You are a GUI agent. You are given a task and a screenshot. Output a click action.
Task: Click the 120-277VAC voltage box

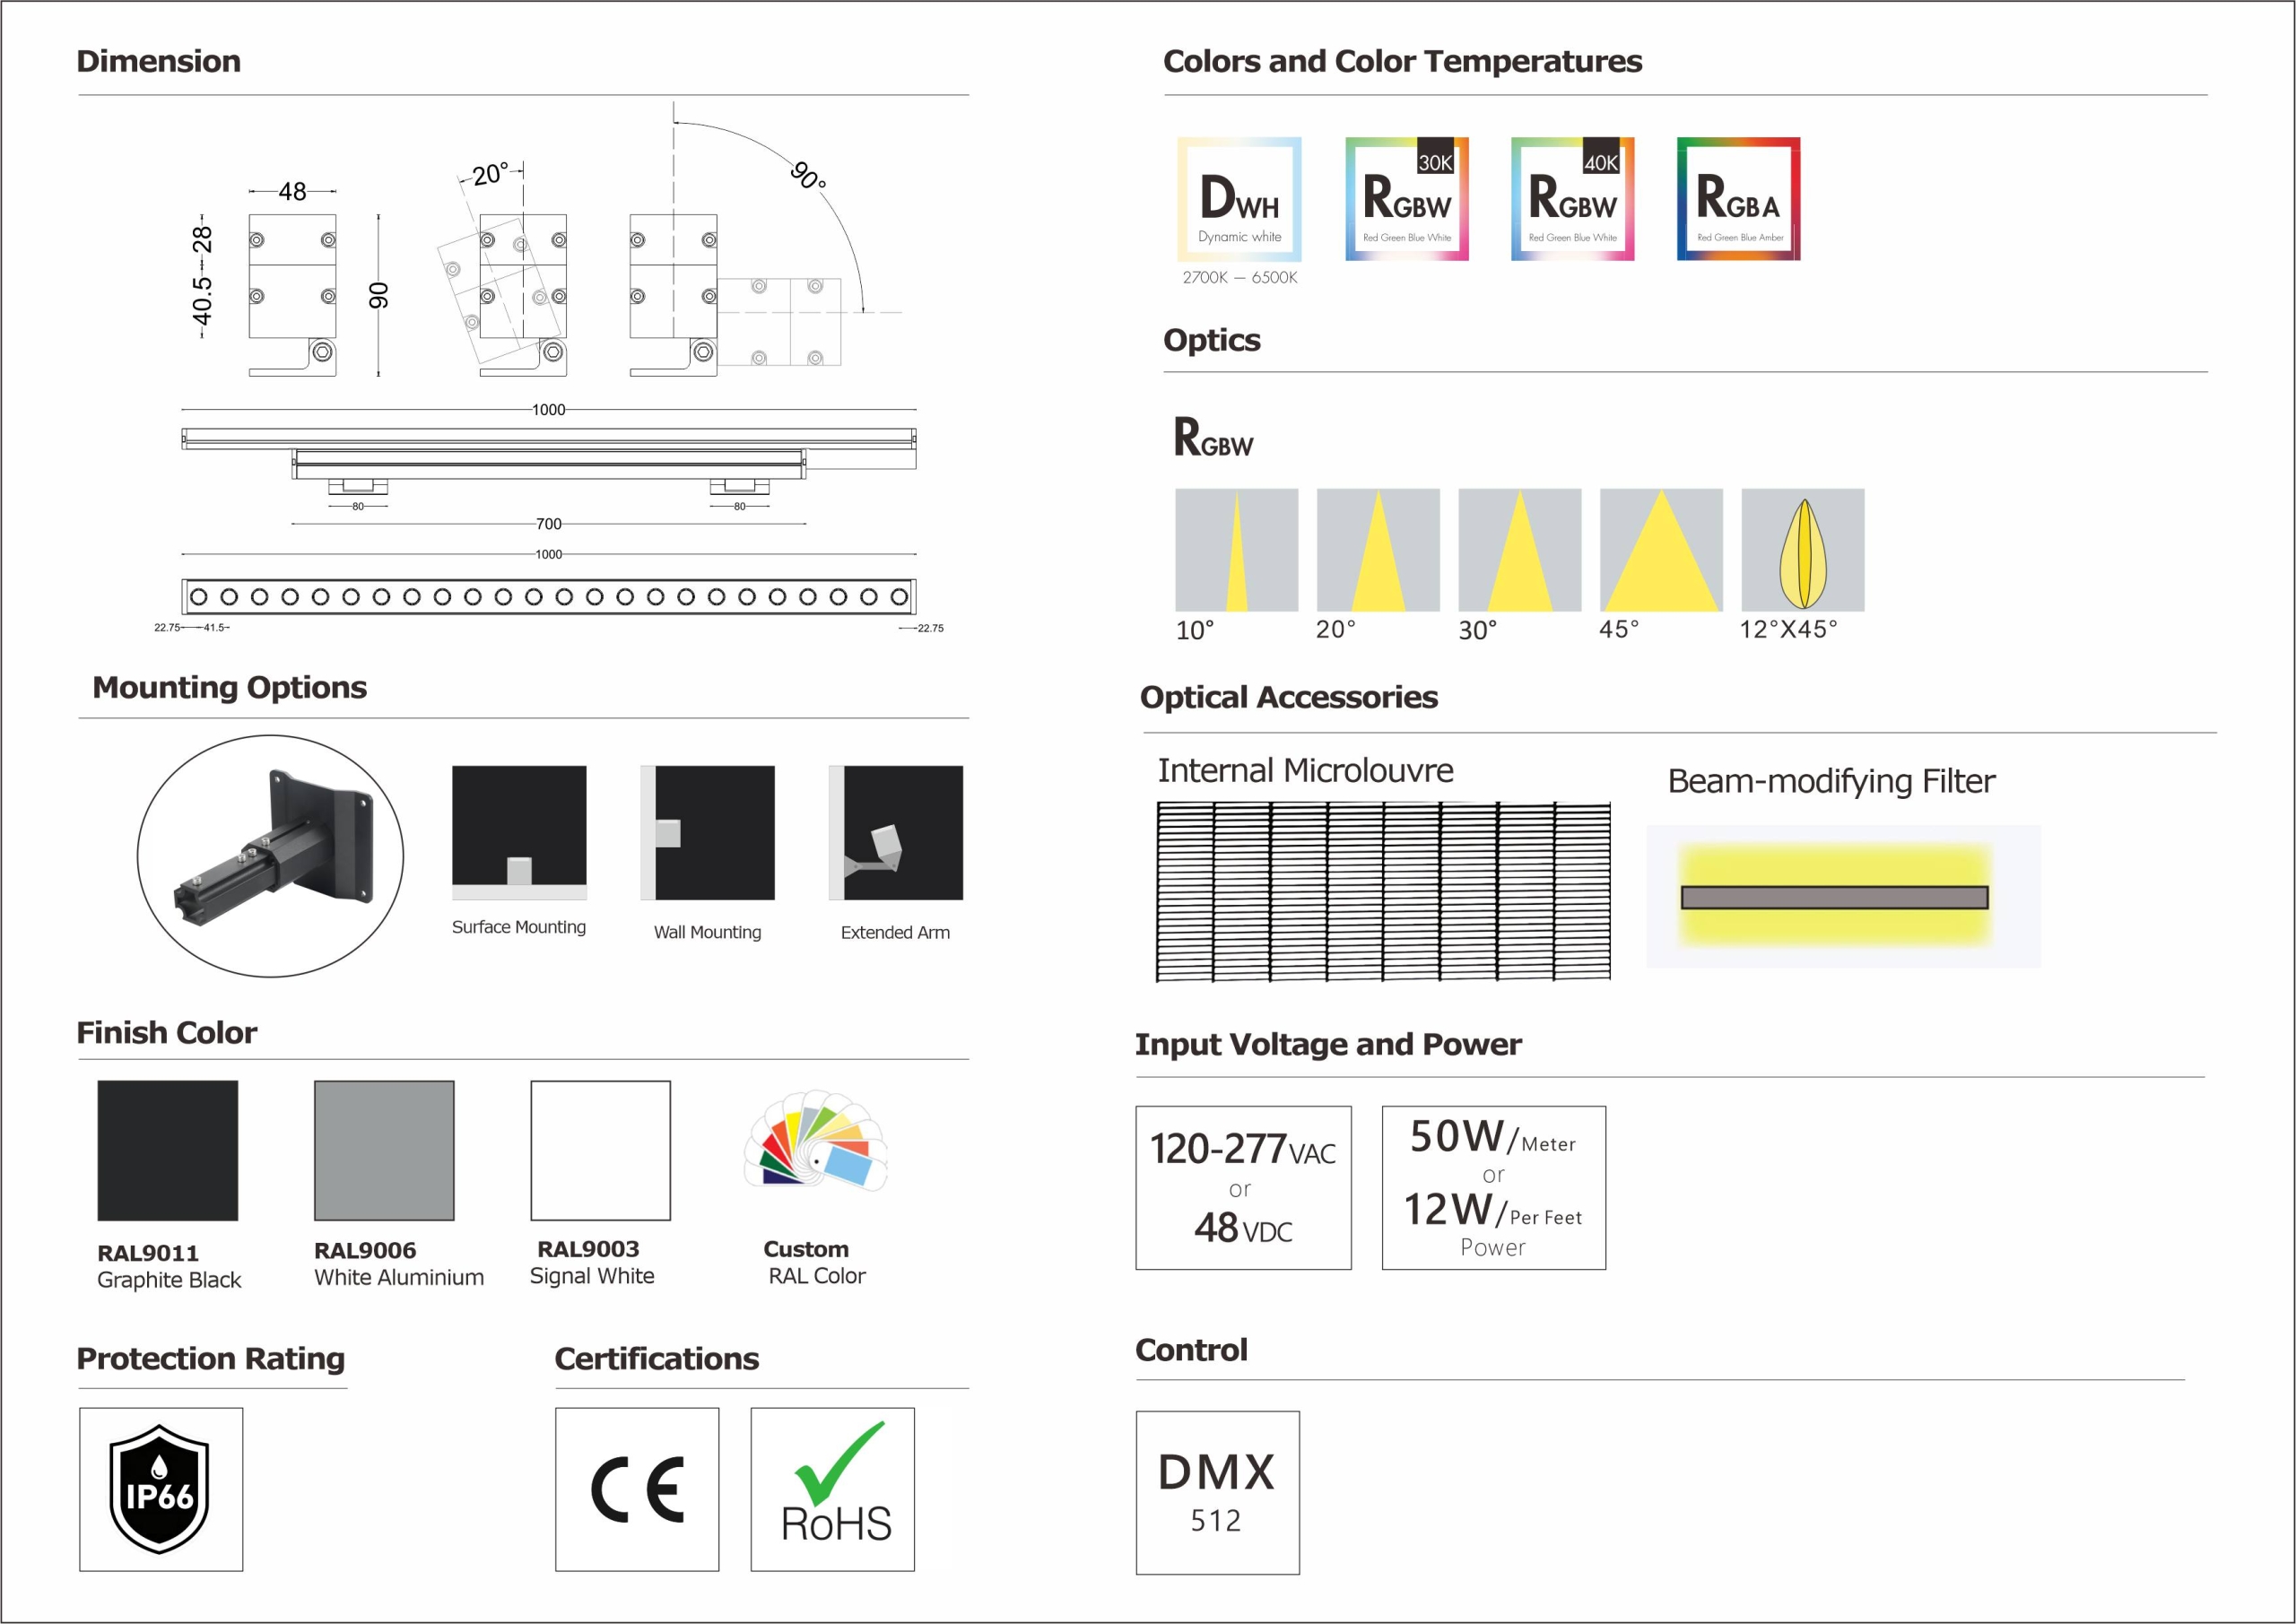1243,1187
